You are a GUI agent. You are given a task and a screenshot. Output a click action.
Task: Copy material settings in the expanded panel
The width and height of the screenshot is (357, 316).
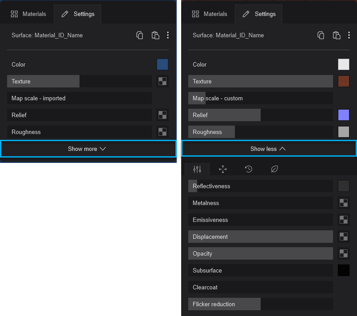pyautogui.click(x=321, y=35)
